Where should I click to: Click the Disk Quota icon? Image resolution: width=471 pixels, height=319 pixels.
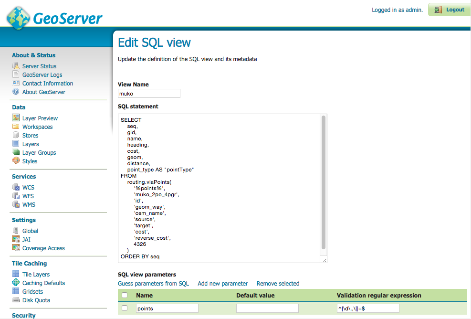coord(16,300)
